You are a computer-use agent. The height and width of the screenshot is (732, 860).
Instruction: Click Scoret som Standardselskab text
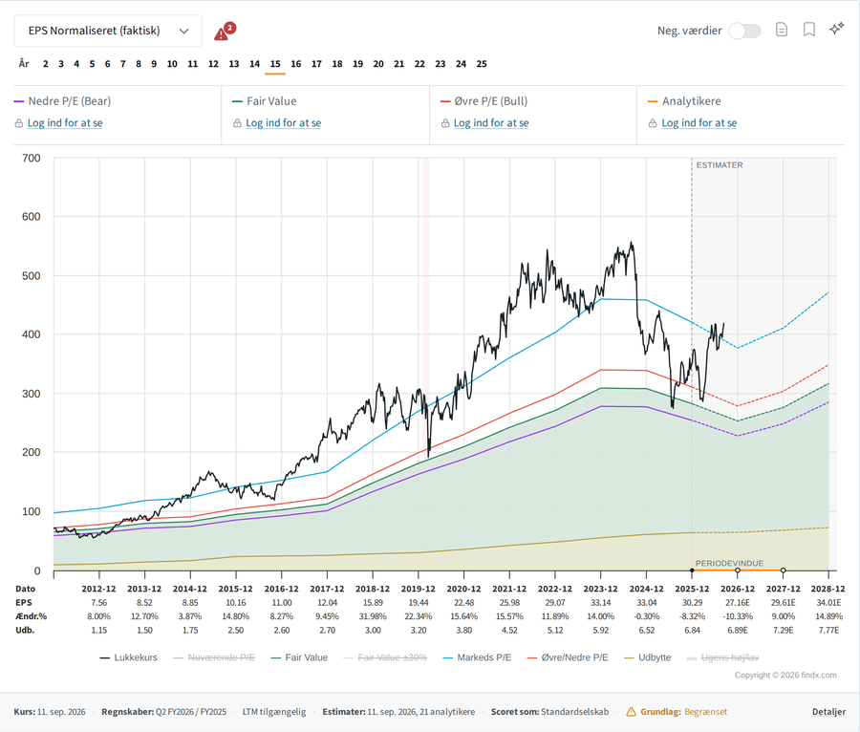[550, 712]
